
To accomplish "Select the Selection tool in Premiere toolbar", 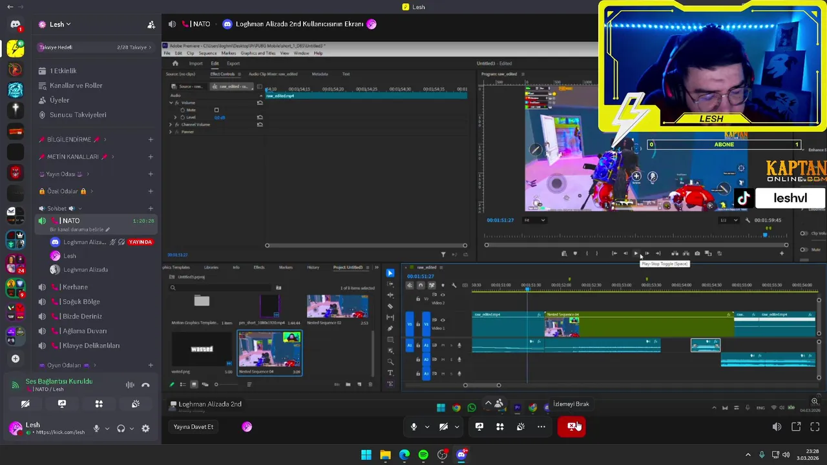I will coord(390,273).
